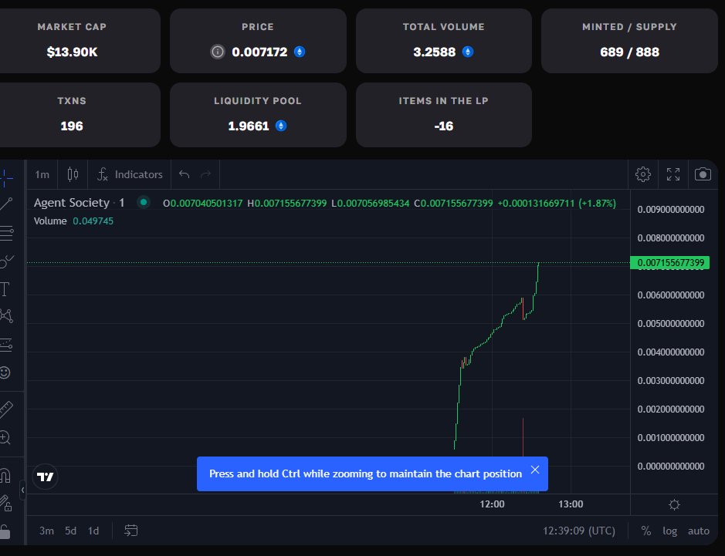Select the crosshair cursor tool
Screen dimensions: 725x556
tap(5, 178)
